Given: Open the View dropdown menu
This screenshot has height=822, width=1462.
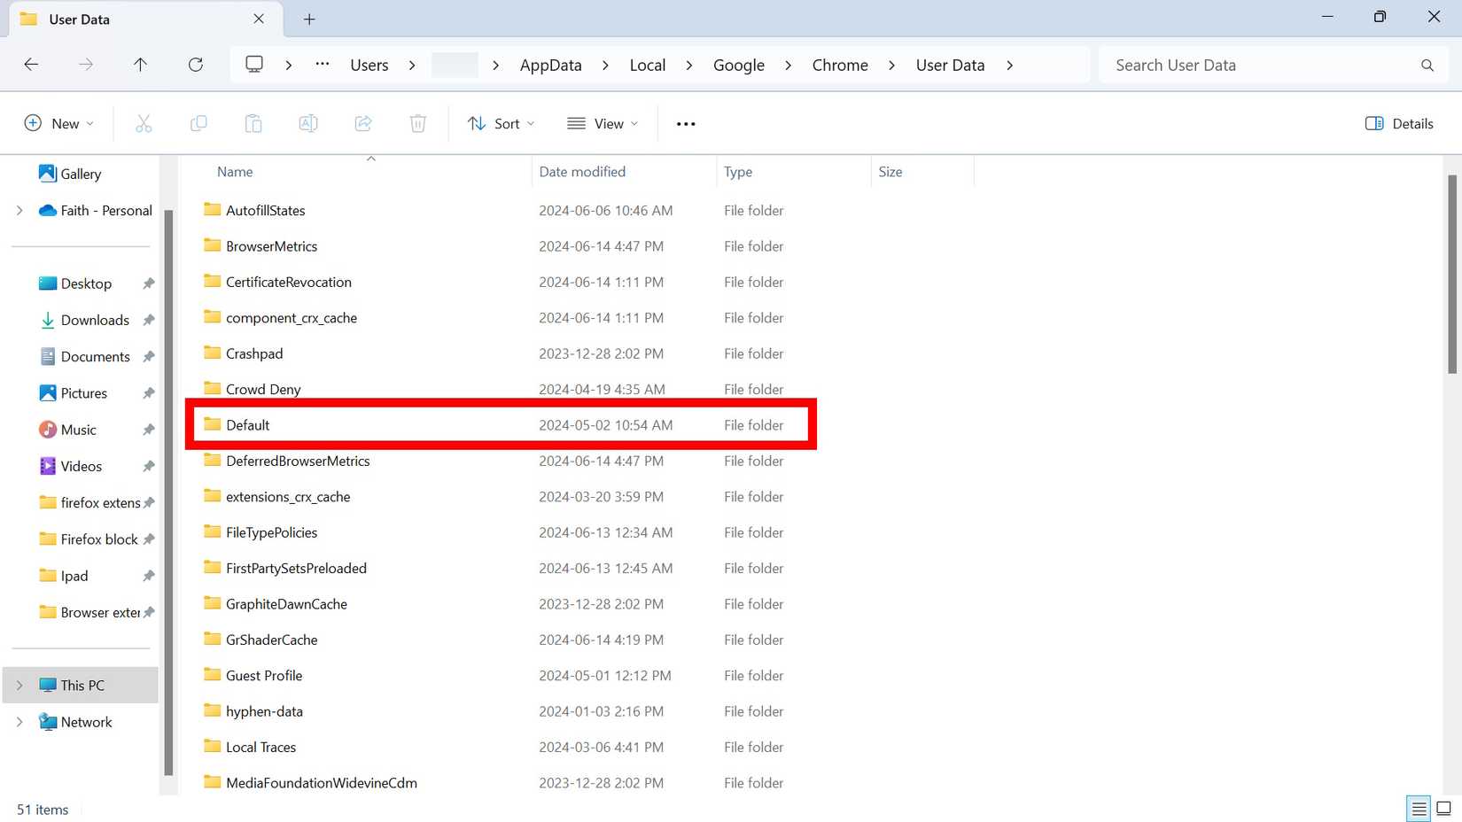Looking at the screenshot, I should coord(603,123).
